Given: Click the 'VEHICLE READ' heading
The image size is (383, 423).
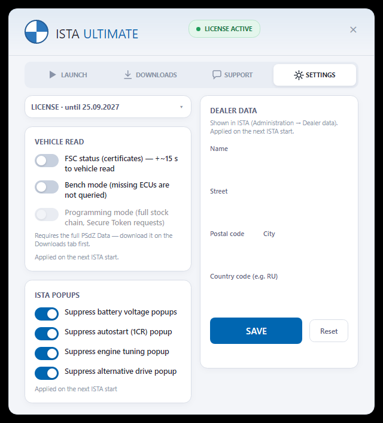Looking at the screenshot, I should click(x=59, y=142).
